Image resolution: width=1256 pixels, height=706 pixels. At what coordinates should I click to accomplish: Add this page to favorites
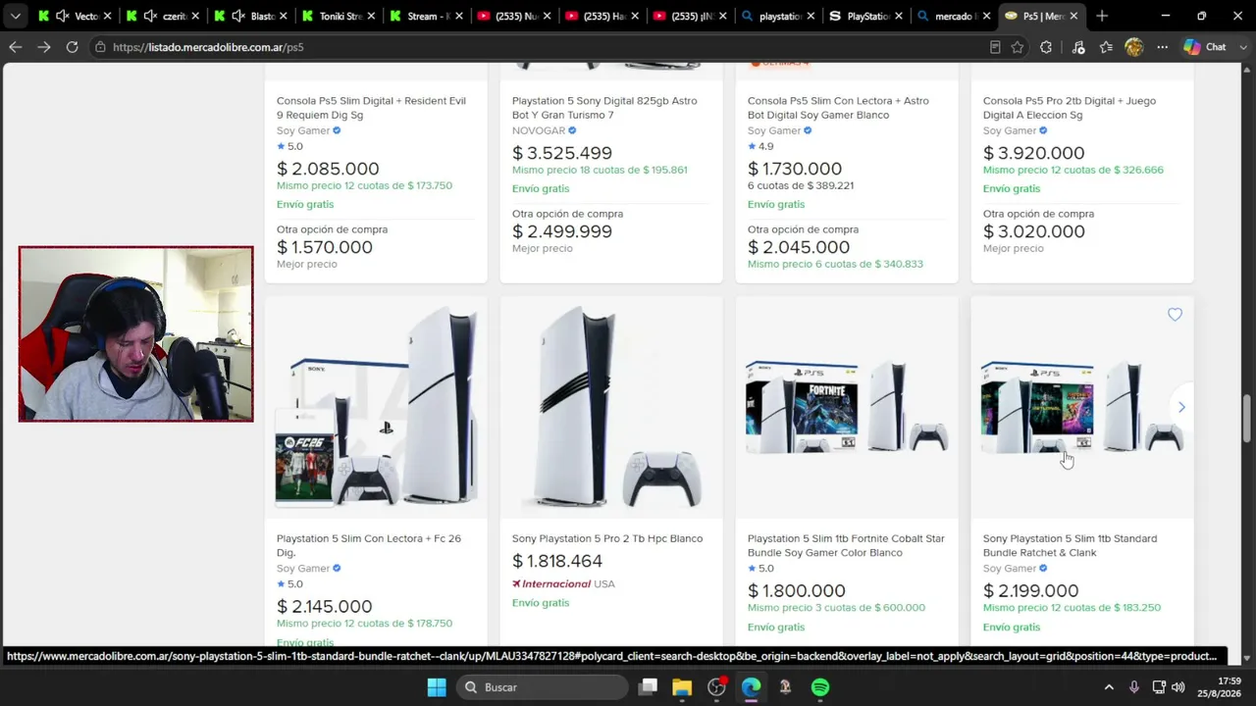click(x=1018, y=47)
